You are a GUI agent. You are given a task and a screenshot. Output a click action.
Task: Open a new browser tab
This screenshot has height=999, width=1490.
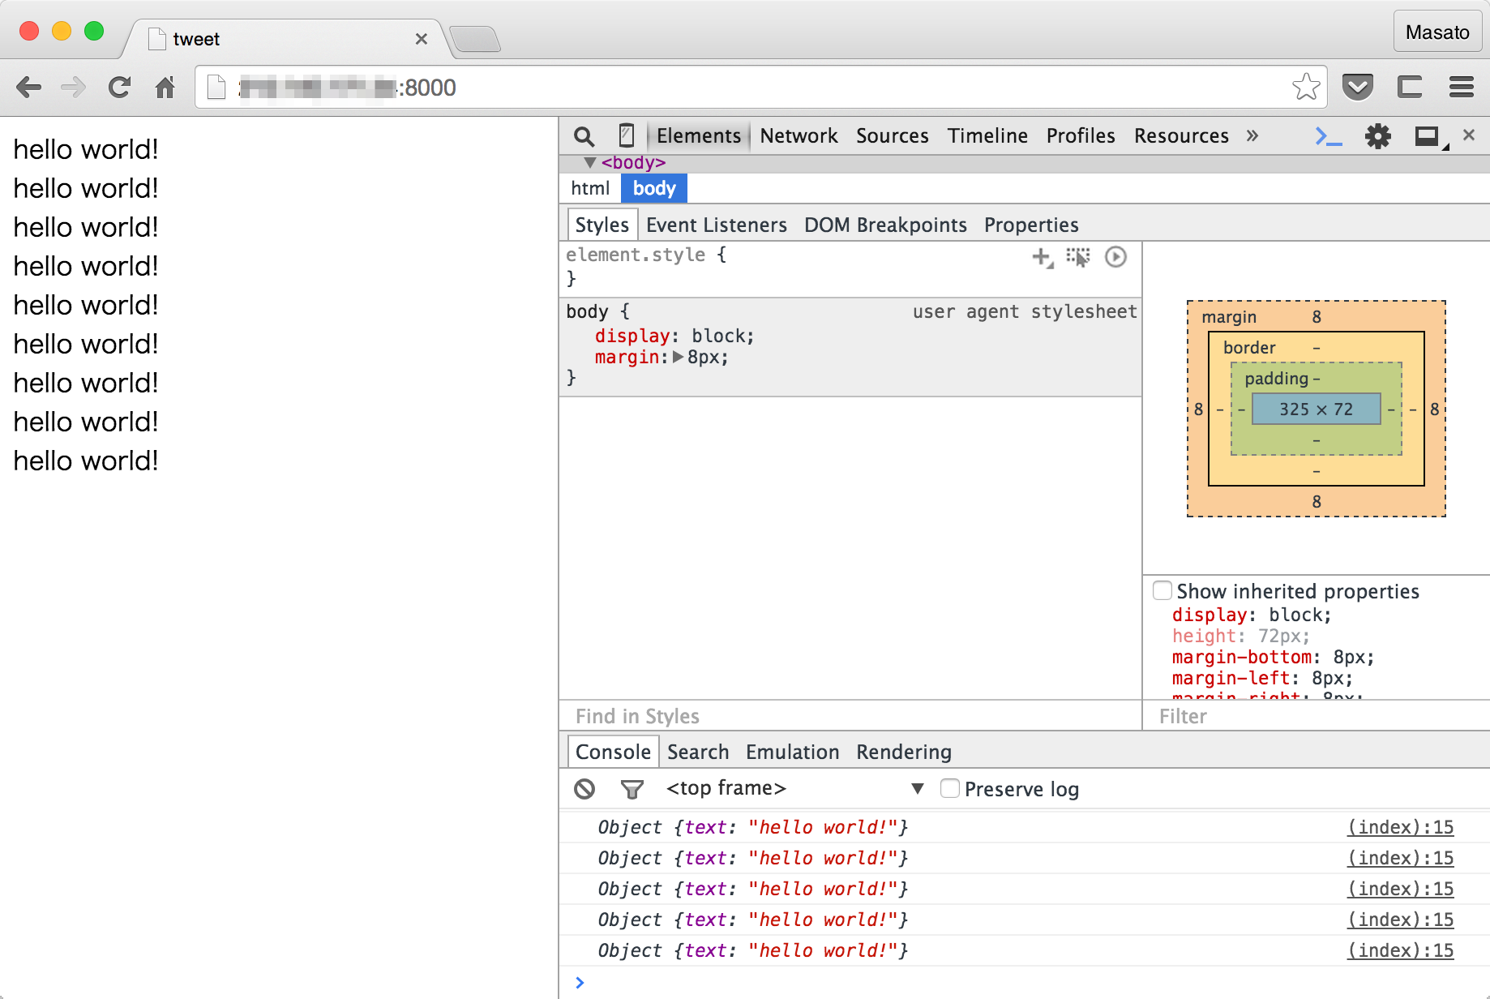[x=475, y=39]
